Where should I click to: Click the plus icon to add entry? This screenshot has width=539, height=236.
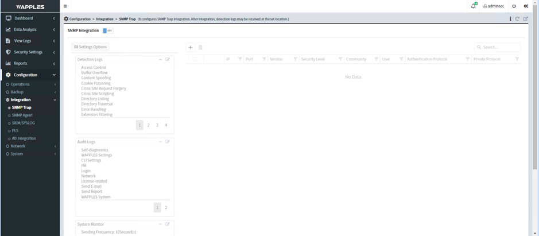coord(191,47)
